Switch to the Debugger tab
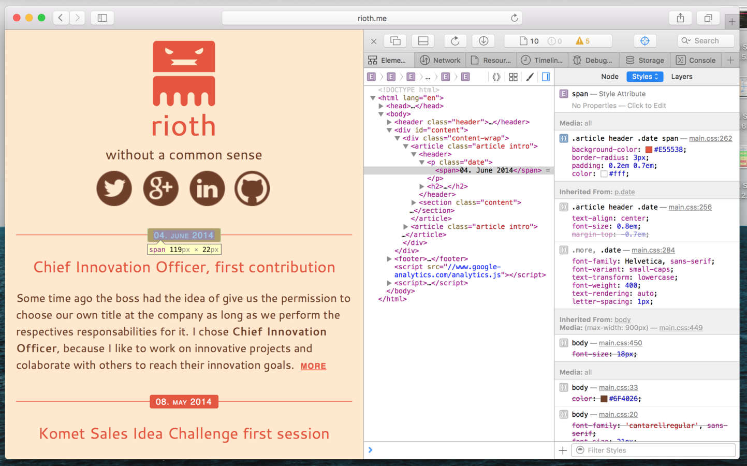The image size is (747, 466). point(593,60)
